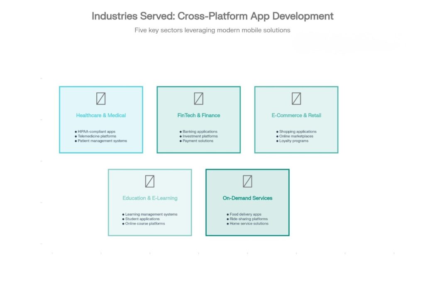Click the Ride-sharing platforms bullet item
The image size is (425, 284).
point(249,219)
